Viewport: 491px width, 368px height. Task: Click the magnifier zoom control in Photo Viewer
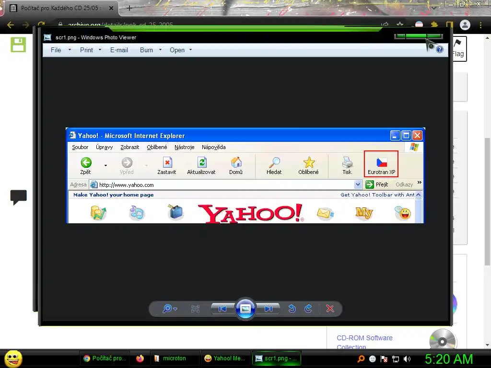pos(167,309)
